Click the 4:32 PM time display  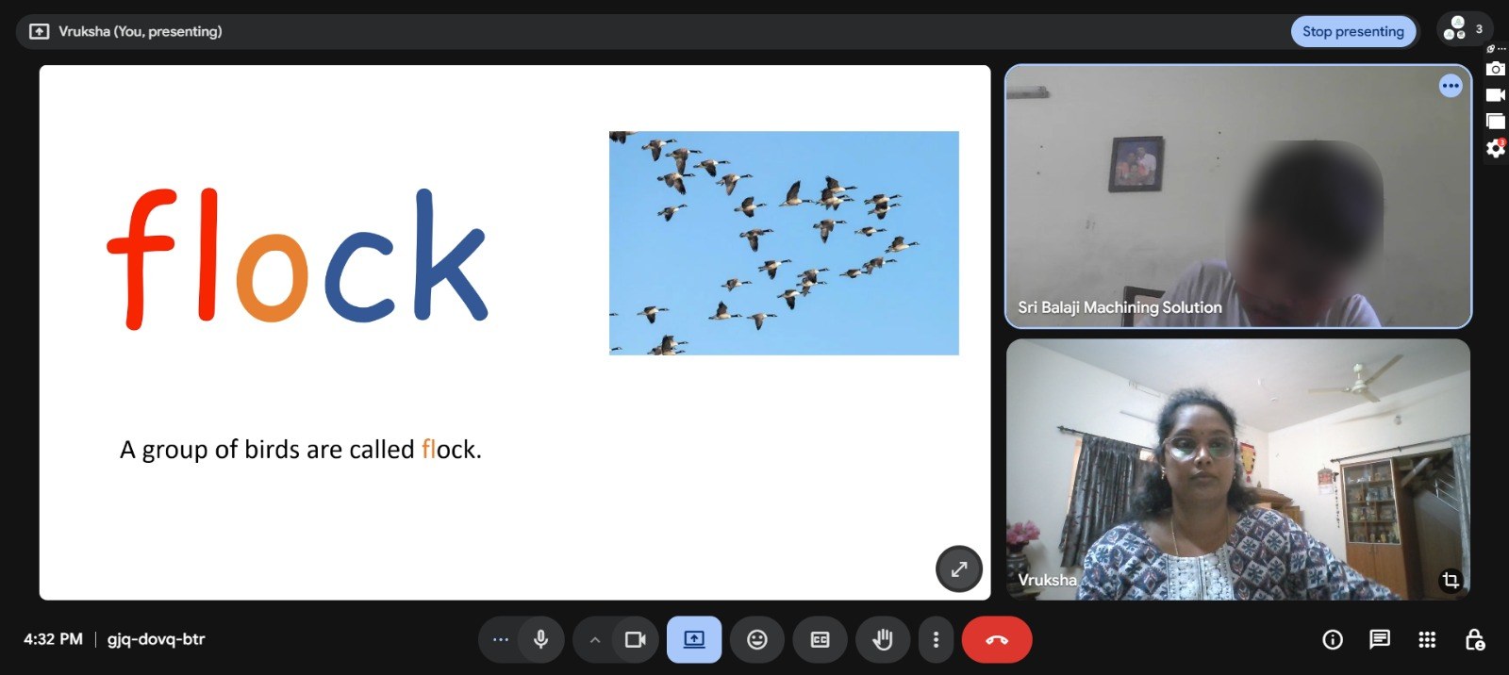pyautogui.click(x=53, y=639)
